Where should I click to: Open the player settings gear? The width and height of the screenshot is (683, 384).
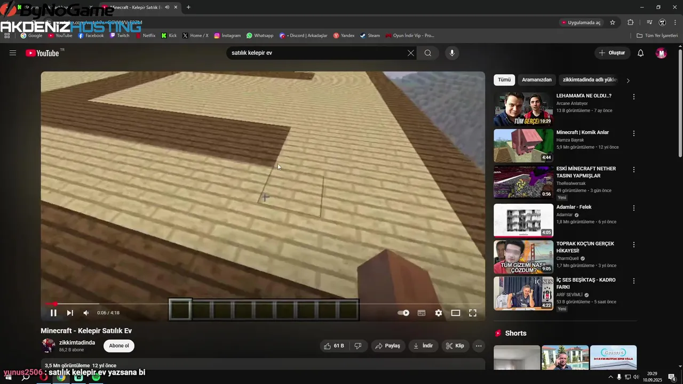439,313
